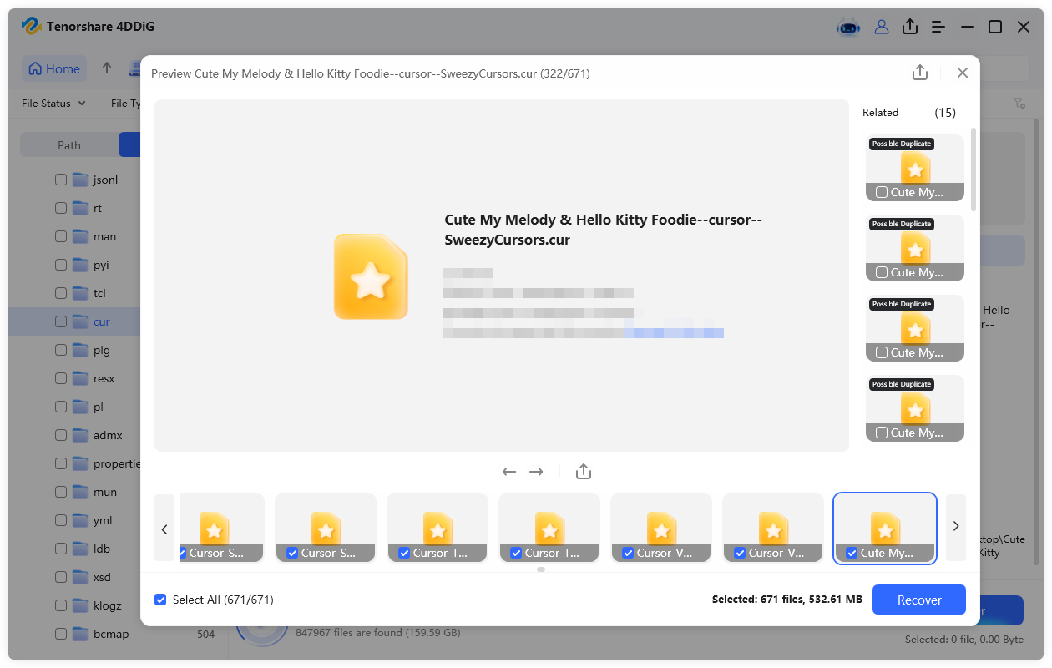
Task: Click the blue Recover button
Action: (919, 600)
